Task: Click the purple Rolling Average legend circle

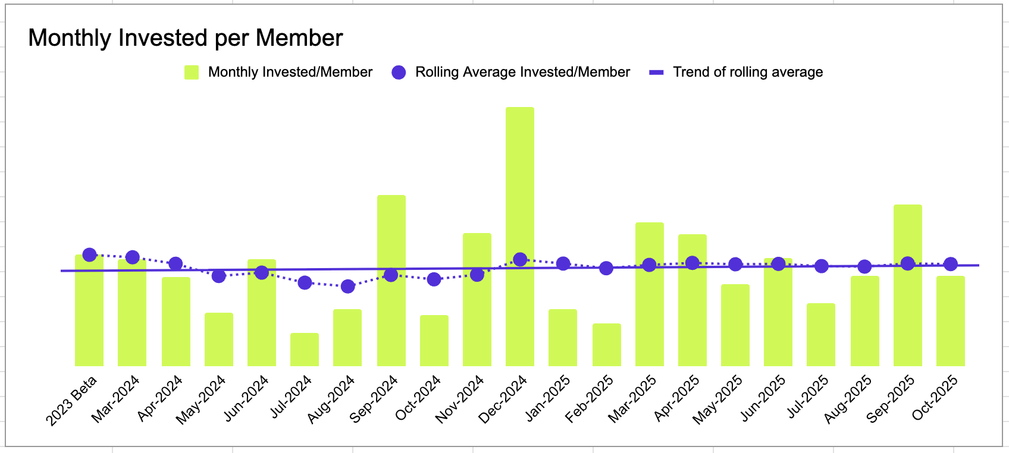Action: point(399,73)
